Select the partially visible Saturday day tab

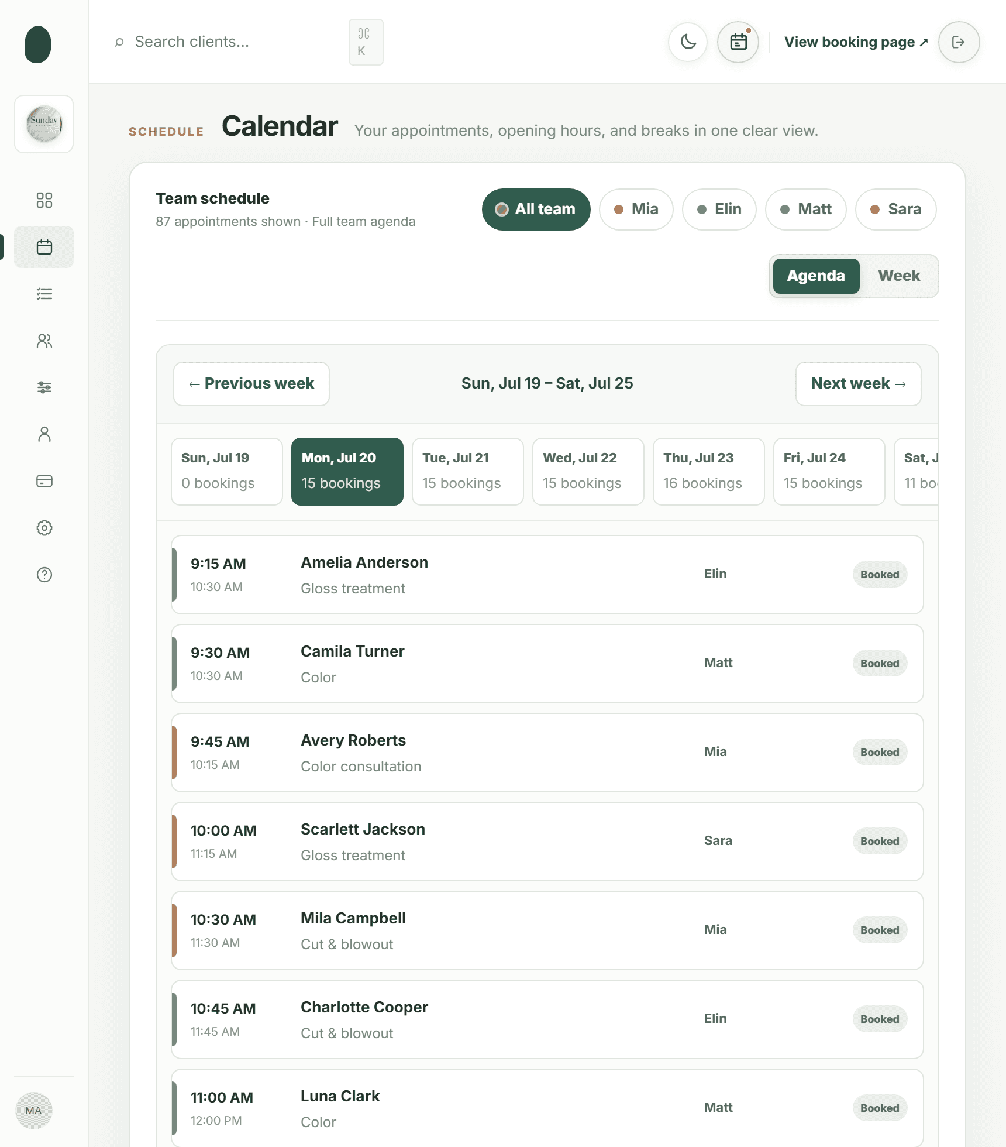click(x=917, y=472)
